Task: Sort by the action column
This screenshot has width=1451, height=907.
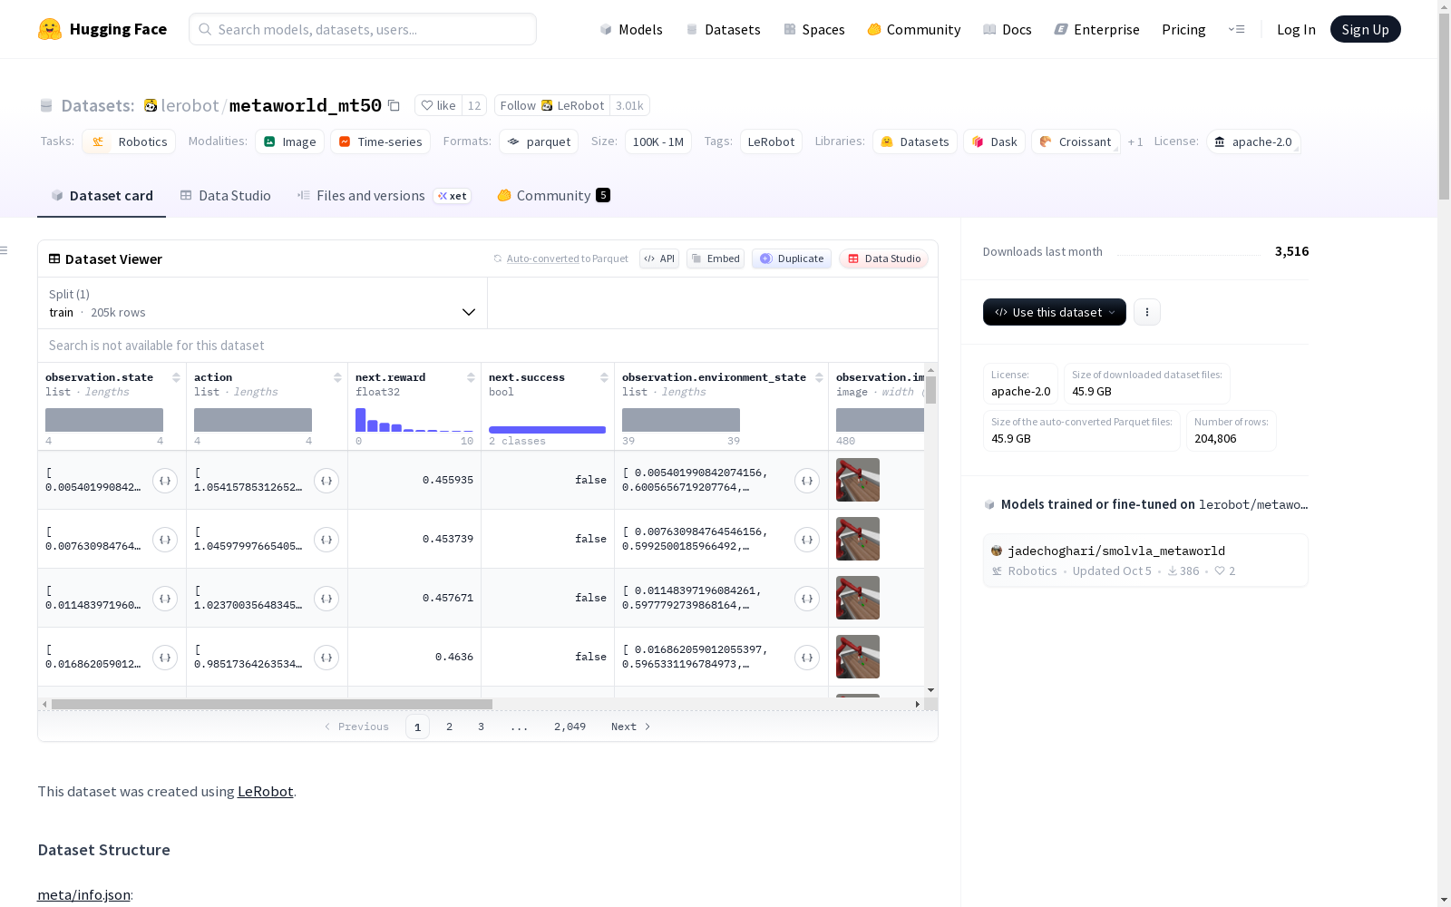Action: (x=337, y=377)
